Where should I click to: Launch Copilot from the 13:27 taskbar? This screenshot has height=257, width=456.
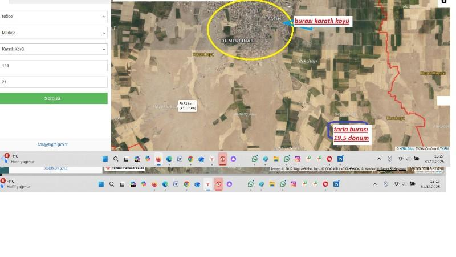click(148, 159)
